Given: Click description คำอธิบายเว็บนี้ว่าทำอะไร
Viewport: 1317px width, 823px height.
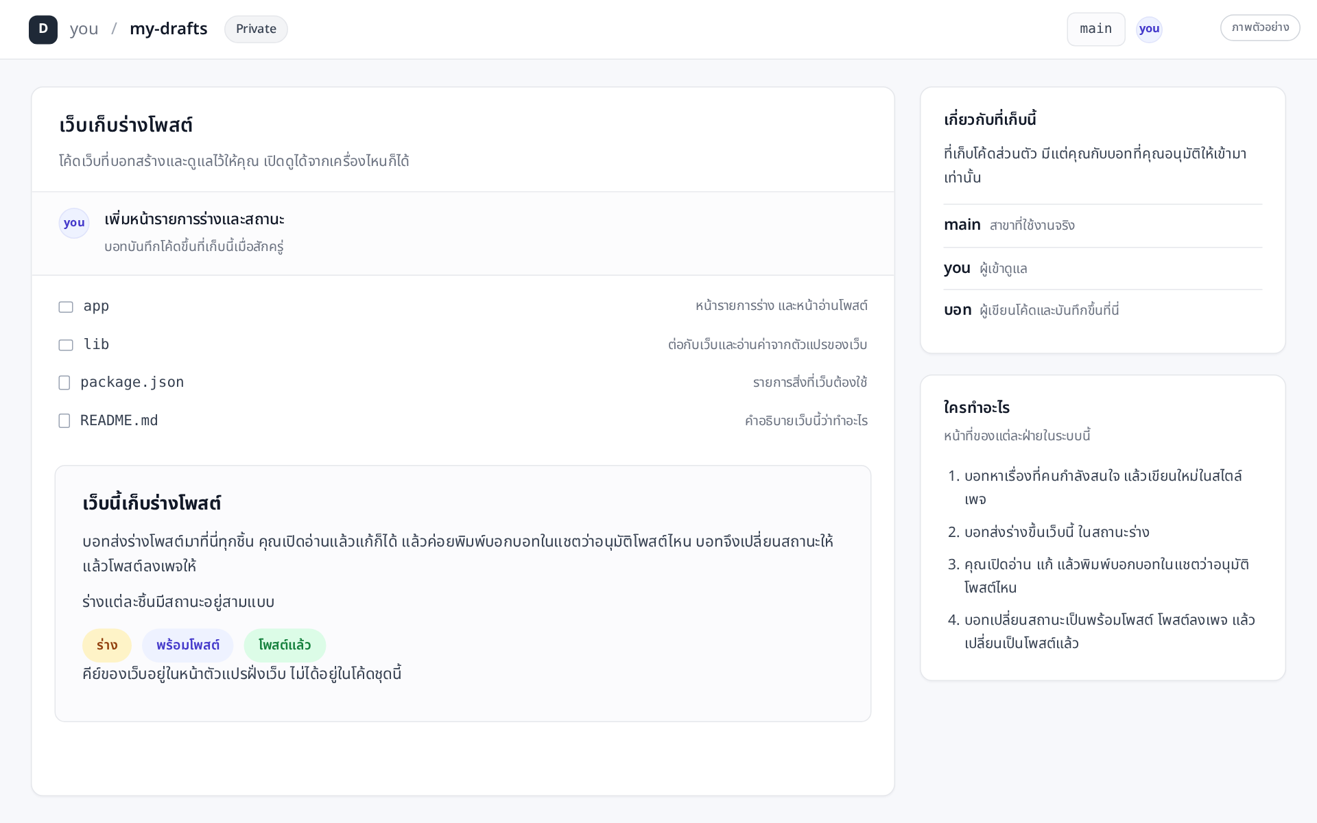Looking at the screenshot, I should pos(806,420).
